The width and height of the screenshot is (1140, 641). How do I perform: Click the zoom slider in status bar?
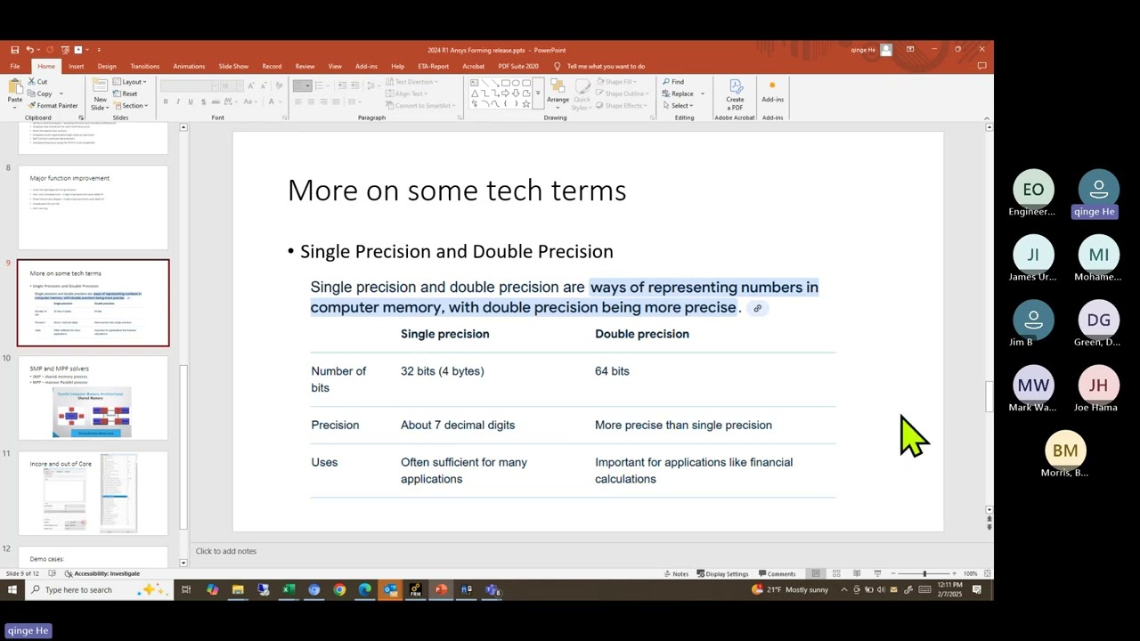pos(924,573)
